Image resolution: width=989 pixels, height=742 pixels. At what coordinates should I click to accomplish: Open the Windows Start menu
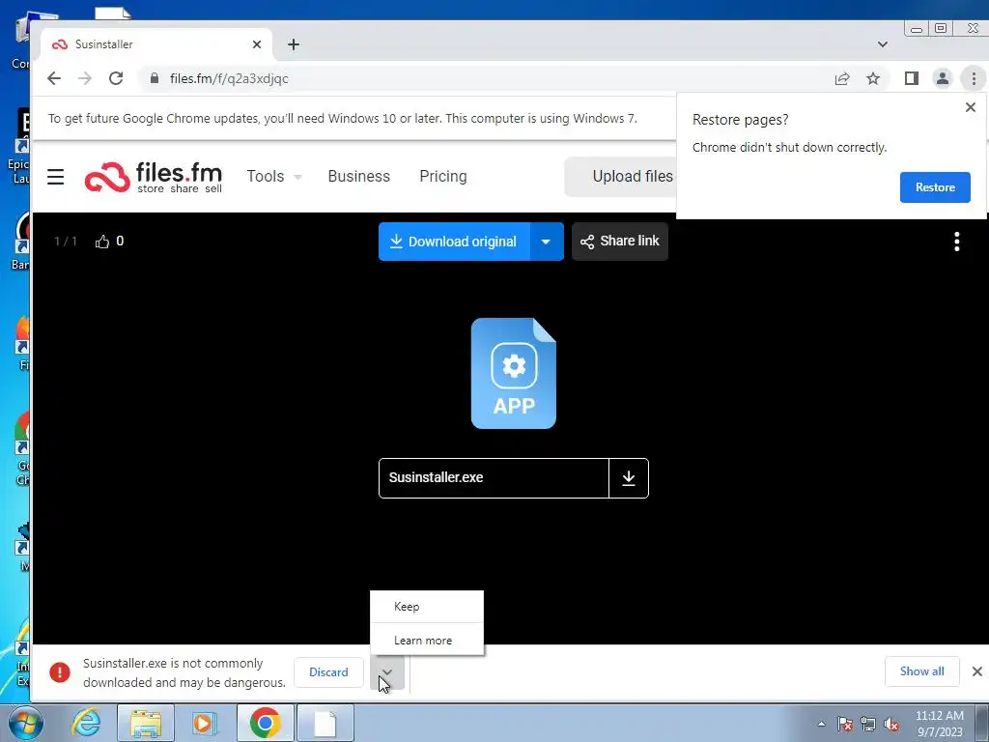point(25,723)
